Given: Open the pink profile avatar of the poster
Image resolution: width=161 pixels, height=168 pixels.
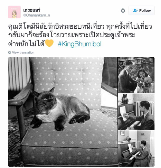Looking at the screenshot, I should pyautogui.click(x=14, y=12).
